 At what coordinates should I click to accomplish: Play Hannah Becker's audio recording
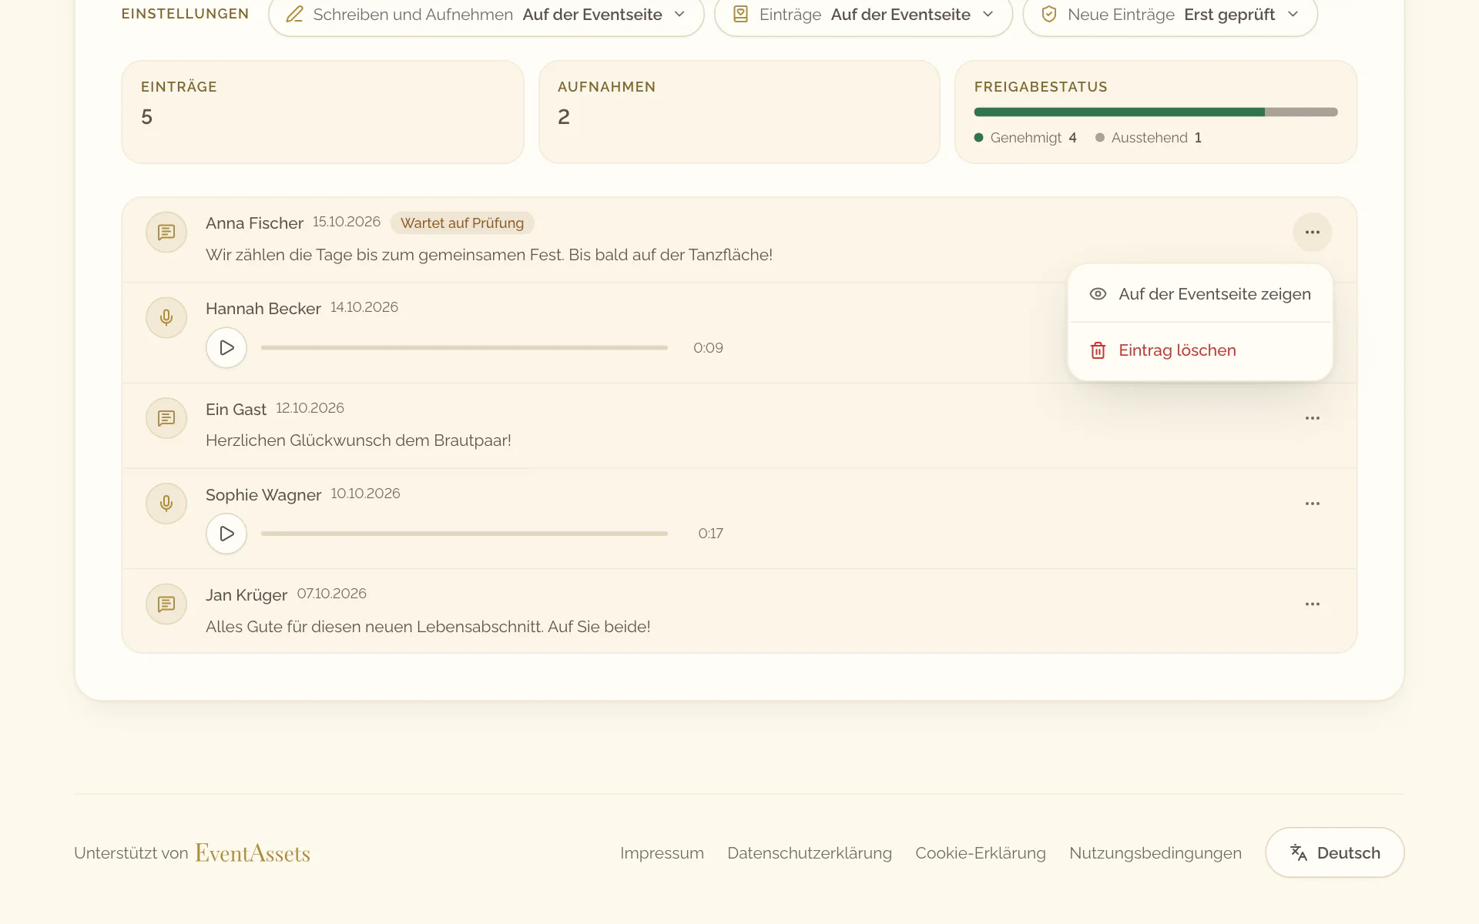coord(226,348)
